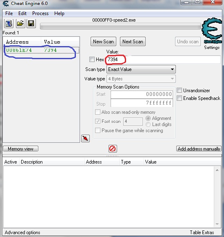Click the Found: 1 label
The image size is (224, 237).
coord(11,33)
